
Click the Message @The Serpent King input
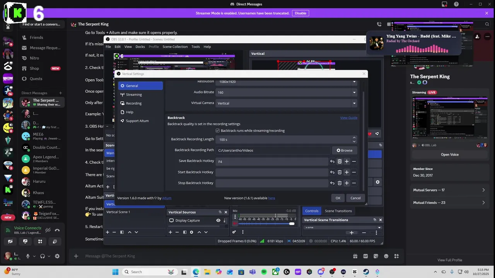(217, 256)
